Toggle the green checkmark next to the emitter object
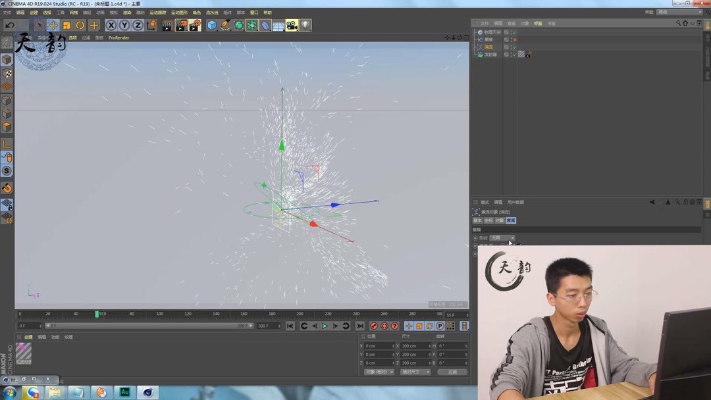 tap(515, 55)
